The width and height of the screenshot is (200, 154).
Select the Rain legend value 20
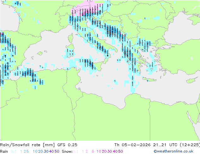(x=41, y=151)
